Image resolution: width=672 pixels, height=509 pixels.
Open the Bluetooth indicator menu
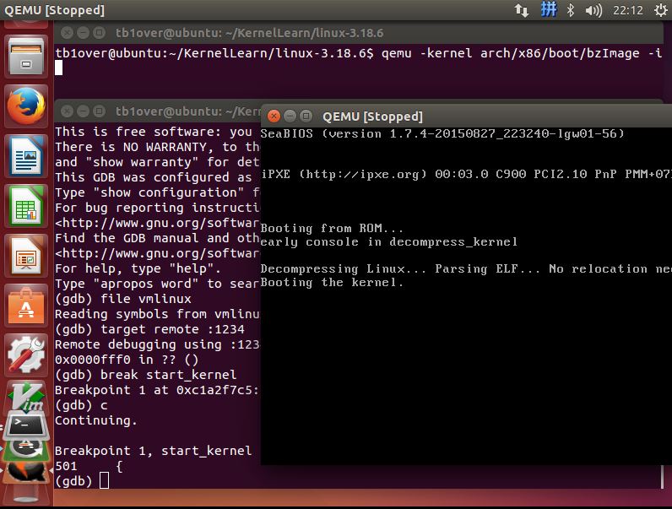(x=571, y=10)
